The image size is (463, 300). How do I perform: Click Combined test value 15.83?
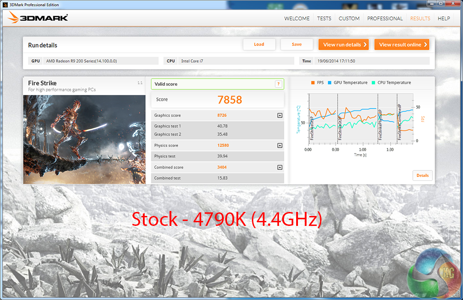point(222,178)
